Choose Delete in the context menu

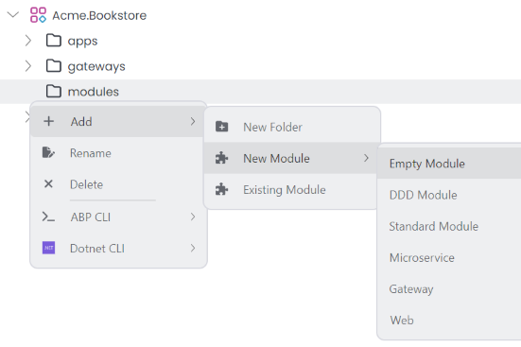point(117,183)
